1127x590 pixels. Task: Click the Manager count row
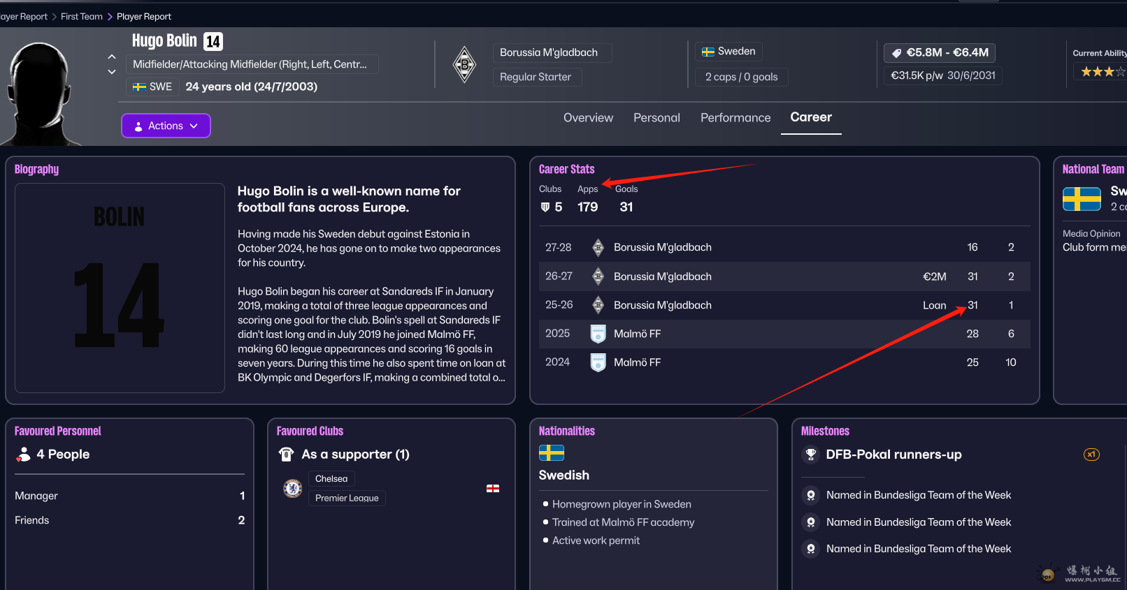point(130,496)
